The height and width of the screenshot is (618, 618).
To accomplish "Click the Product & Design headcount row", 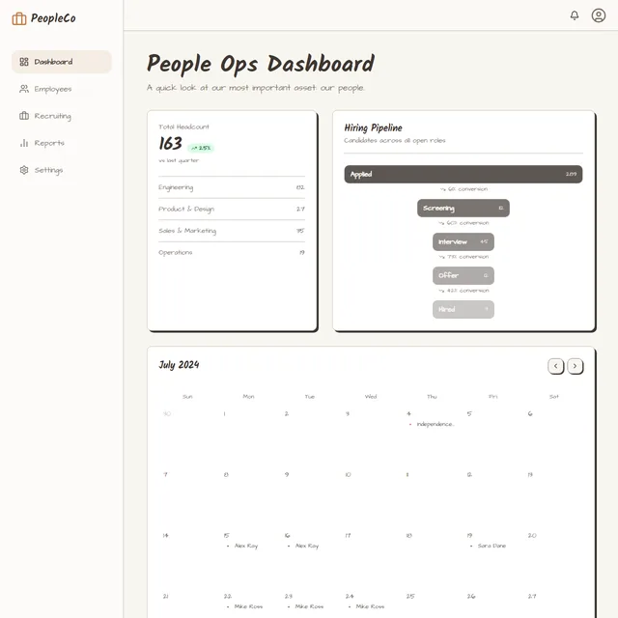I will point(232,209).
